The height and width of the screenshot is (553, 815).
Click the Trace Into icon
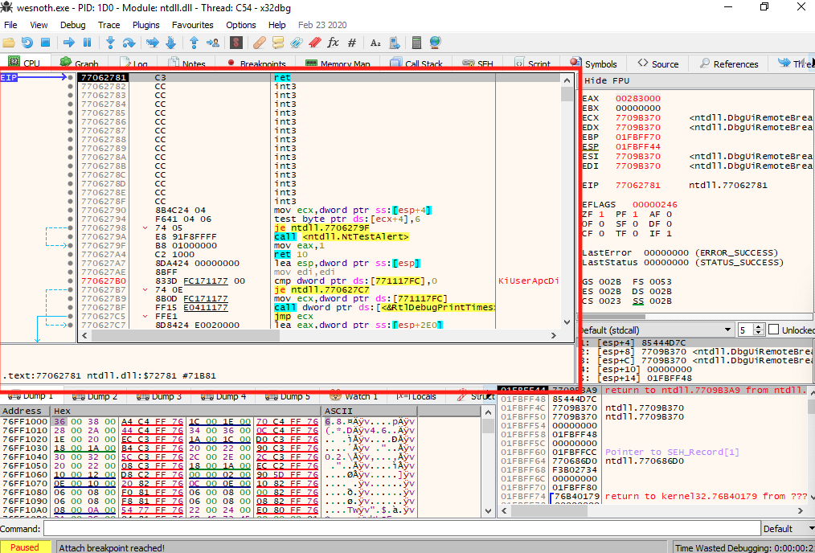pyautogui.click(x=152, y=43)
